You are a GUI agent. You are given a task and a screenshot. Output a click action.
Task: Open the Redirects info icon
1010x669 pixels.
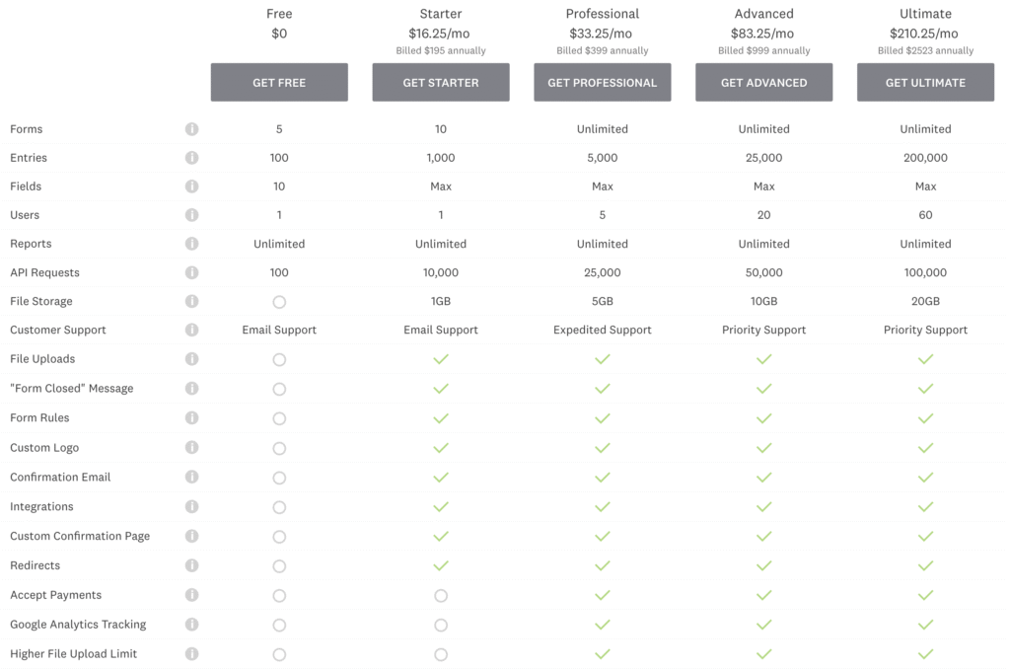pos(192,565)
